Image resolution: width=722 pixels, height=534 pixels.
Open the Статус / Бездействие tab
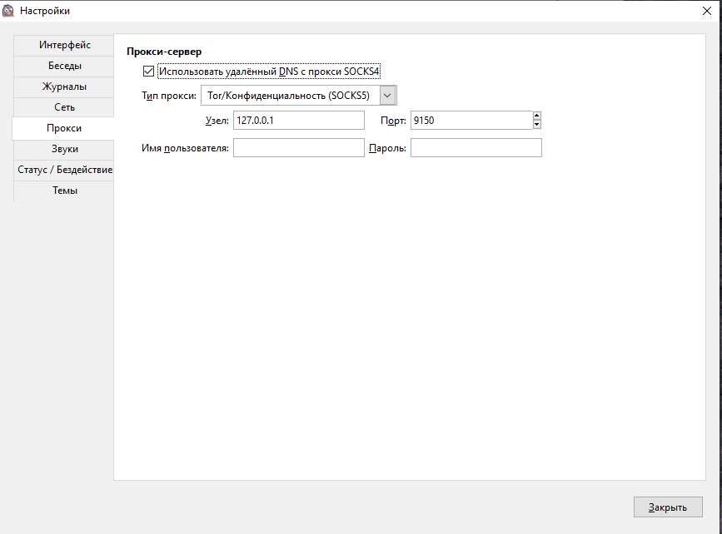pos(63,170)
